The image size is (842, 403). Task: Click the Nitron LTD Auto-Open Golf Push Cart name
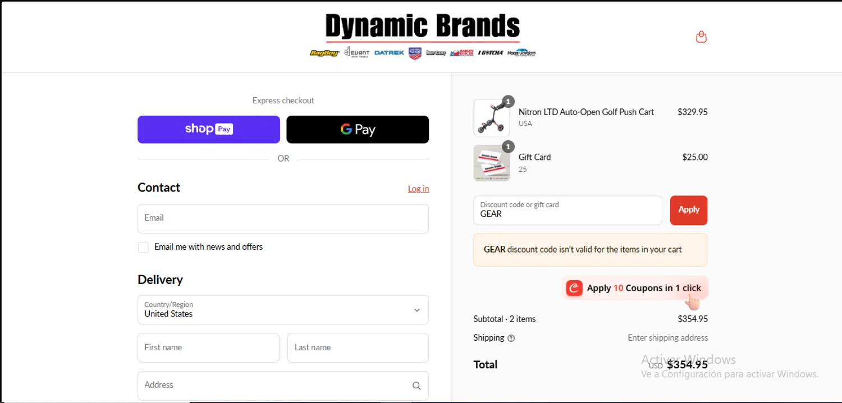point(586,112)
